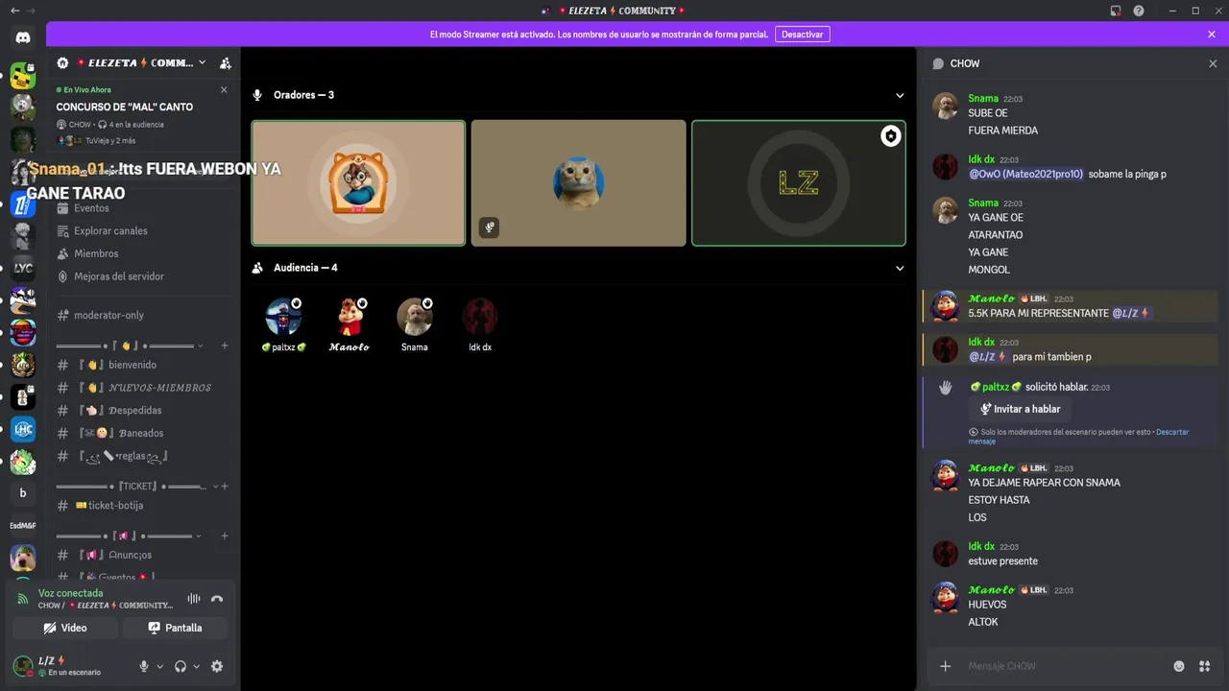Open the LYC server icon
This screenshot has width=1229, height=691.
23,269
